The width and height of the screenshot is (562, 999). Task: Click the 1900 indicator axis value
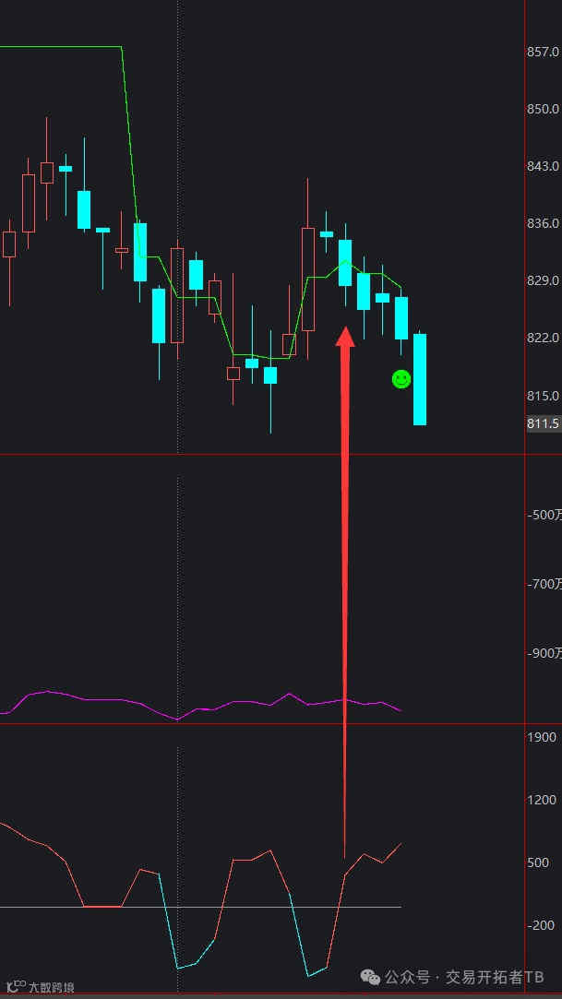[x=543, y=737]
